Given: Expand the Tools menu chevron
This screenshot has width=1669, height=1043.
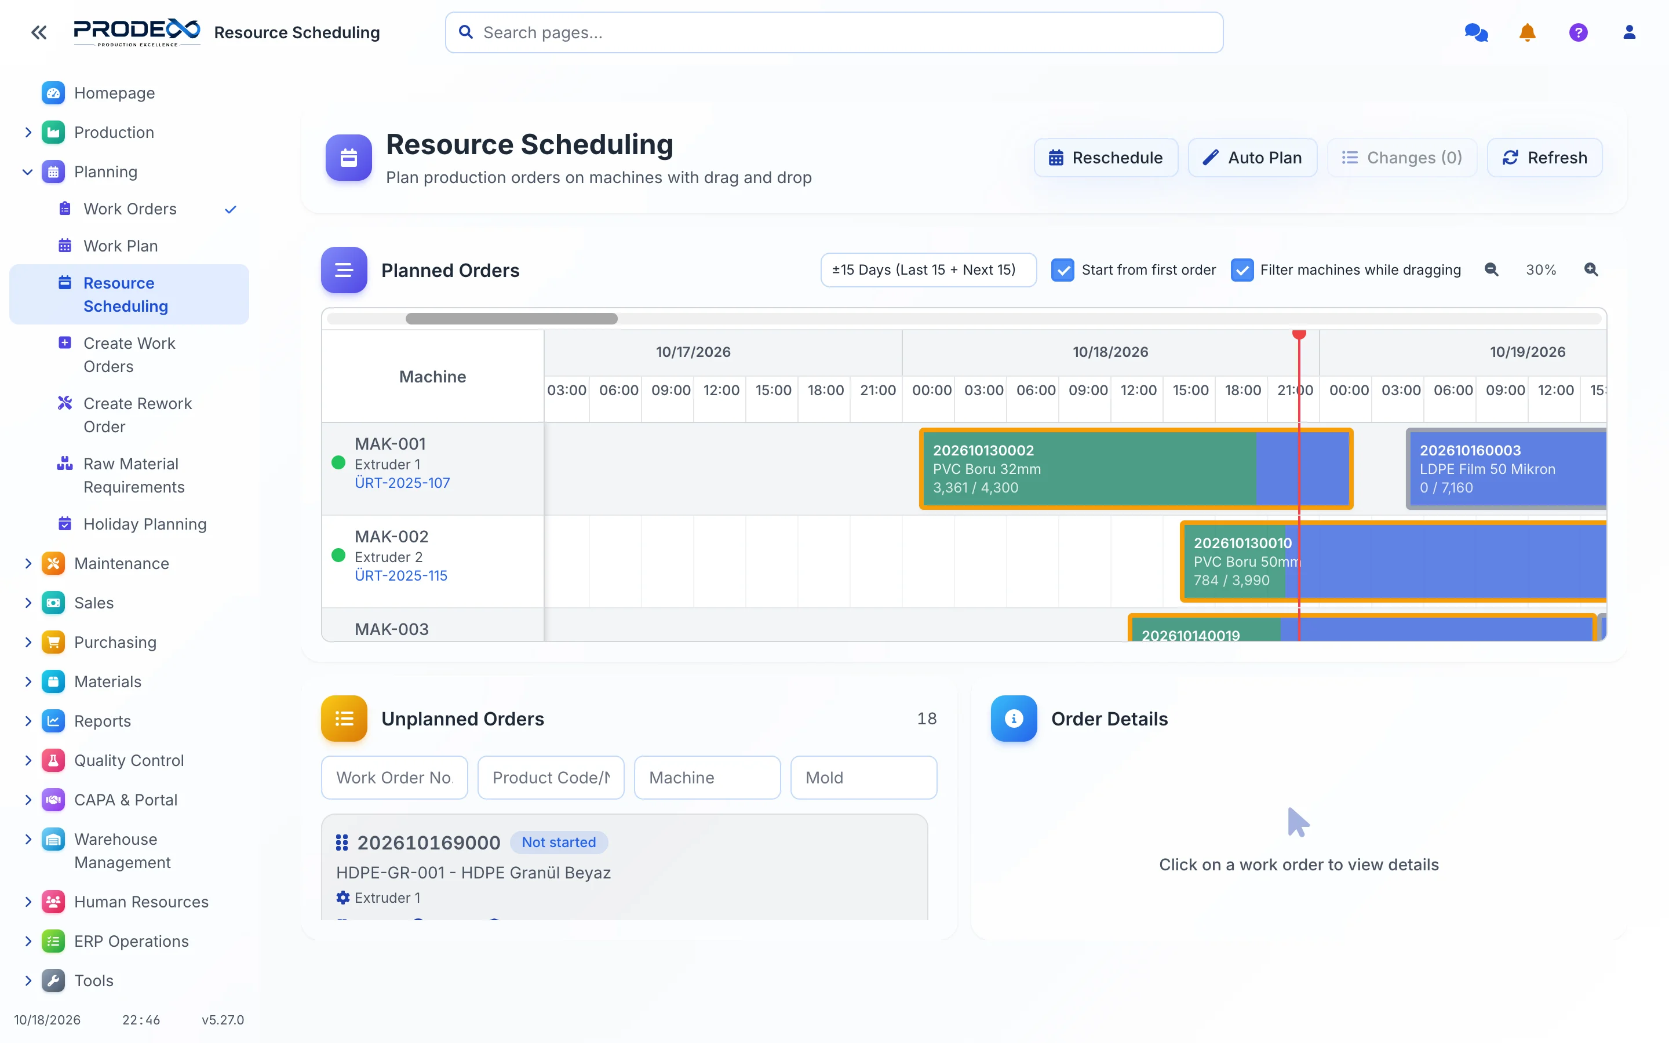Looking at the screenshot, I should pos(28,980).
